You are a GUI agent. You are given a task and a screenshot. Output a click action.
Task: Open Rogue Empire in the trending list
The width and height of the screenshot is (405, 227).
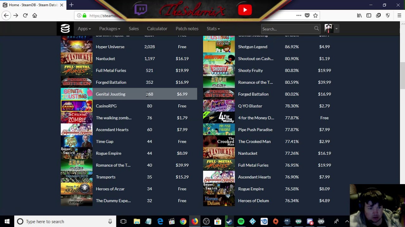[x=109, y=153]
